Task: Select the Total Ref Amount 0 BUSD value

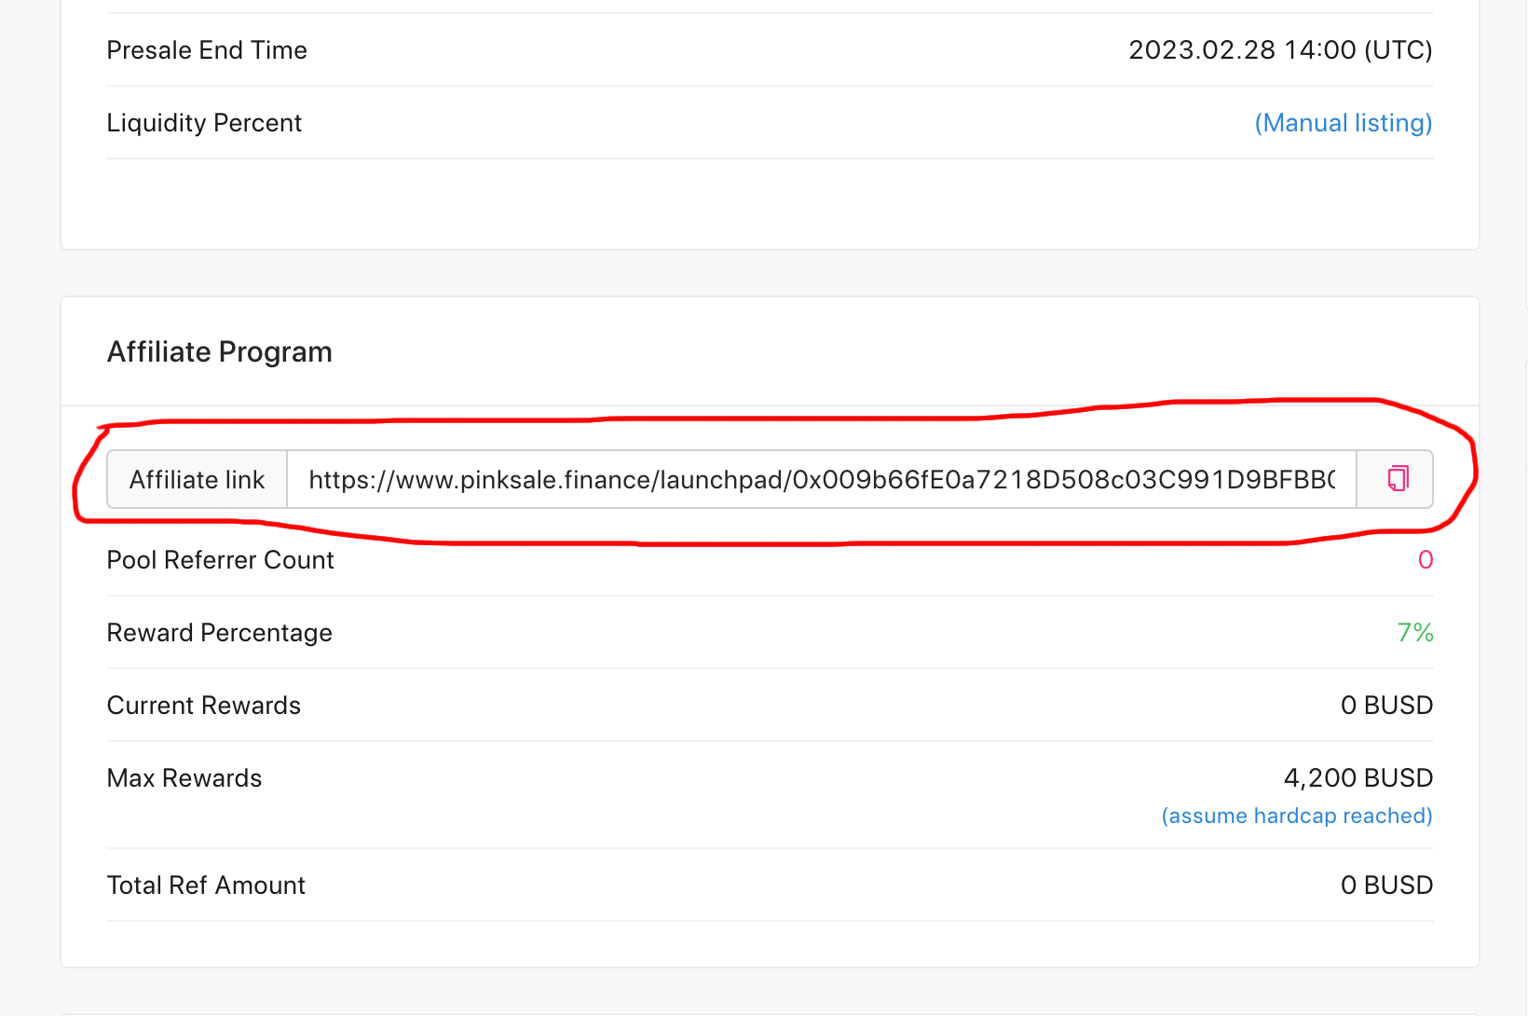Action: pos(1386,886)
